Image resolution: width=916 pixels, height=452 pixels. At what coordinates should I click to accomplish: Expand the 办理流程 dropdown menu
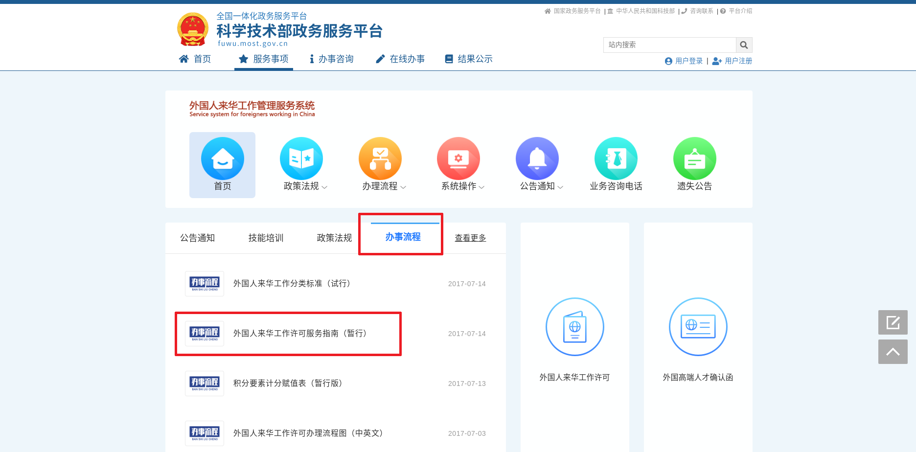(384, 186)
